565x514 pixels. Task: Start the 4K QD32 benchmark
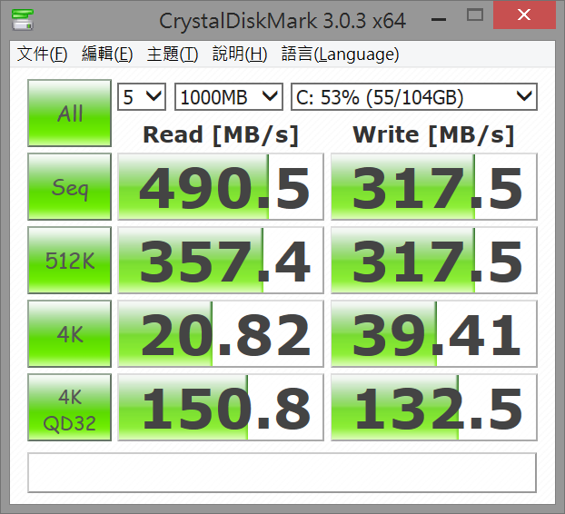[70, 407]
